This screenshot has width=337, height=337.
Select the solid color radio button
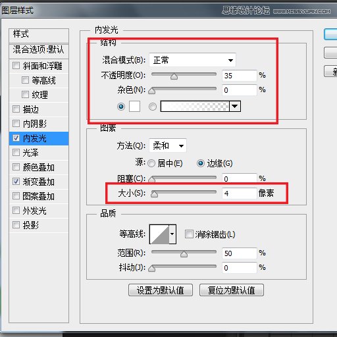(121, 107)
